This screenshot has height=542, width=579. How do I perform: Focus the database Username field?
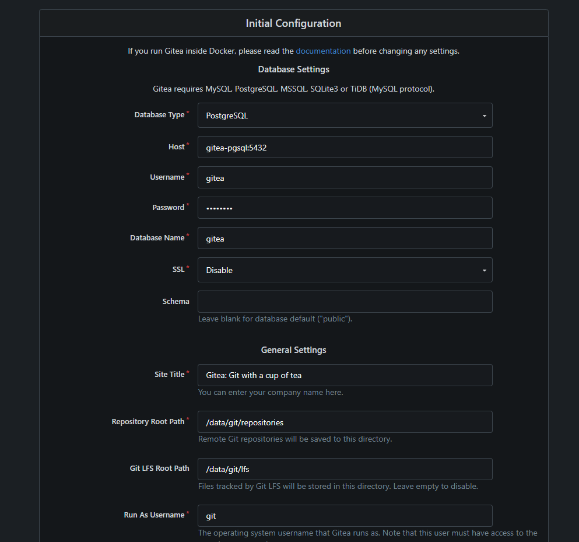345,177
